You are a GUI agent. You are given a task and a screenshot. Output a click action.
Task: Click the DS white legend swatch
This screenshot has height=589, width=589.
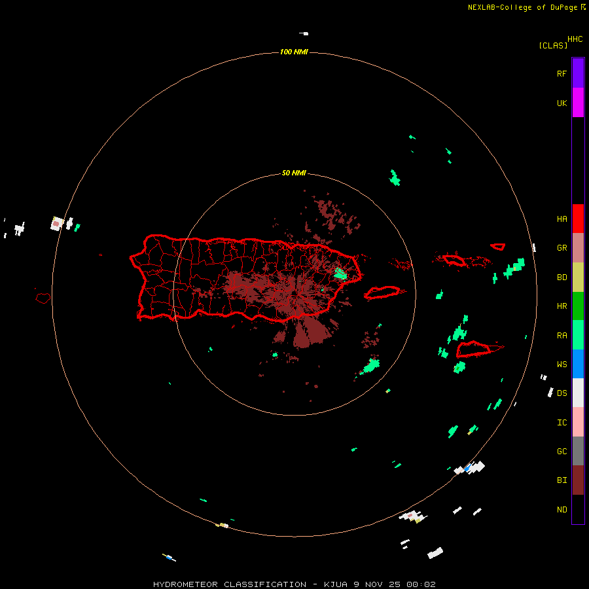578,393
